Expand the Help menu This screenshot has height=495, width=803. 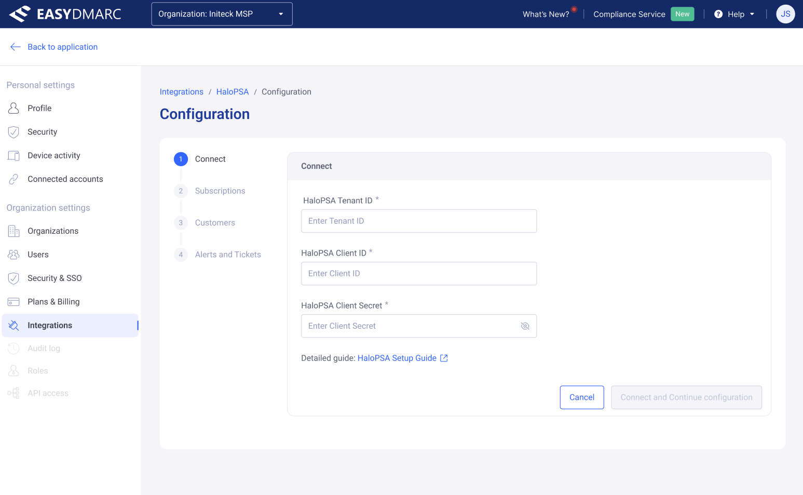pos(734,14)
